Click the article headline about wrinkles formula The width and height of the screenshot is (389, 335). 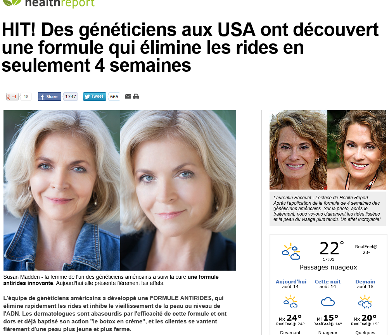pyautogui.click(x=190, y=47)
